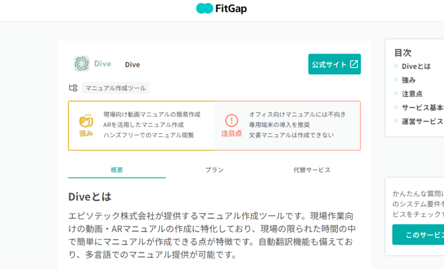The width and height of the screenshot is (444, 269).
Task: Click the clapping hands 強み icon
Action: tap(86, 121)
